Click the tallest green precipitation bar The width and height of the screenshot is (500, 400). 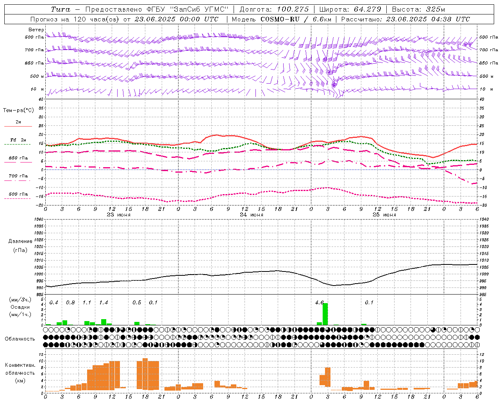(x=325, y=314)
